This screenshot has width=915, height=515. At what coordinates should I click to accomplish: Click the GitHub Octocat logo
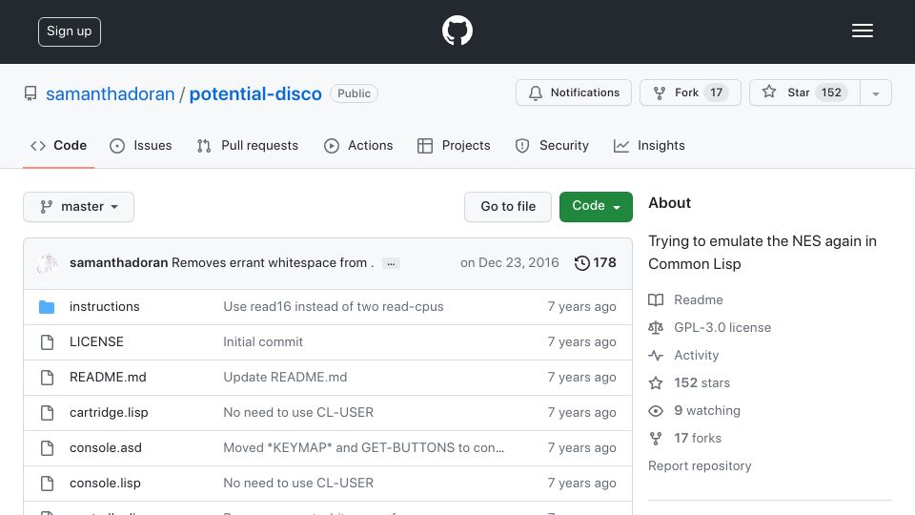457,31
